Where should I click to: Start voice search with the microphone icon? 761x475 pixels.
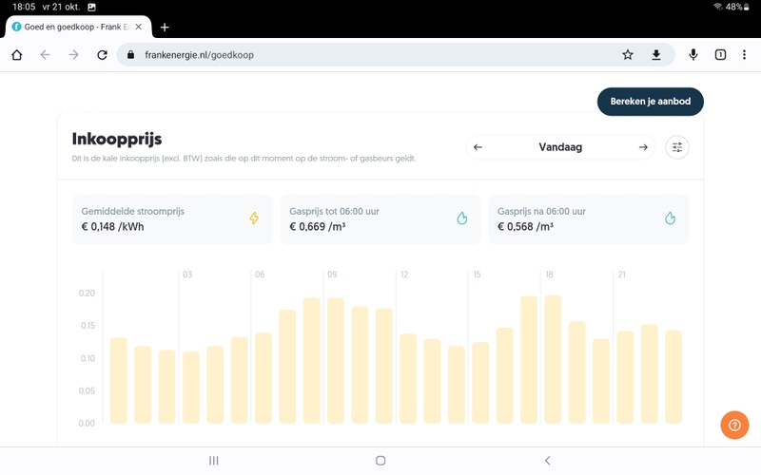coord(693,55)
